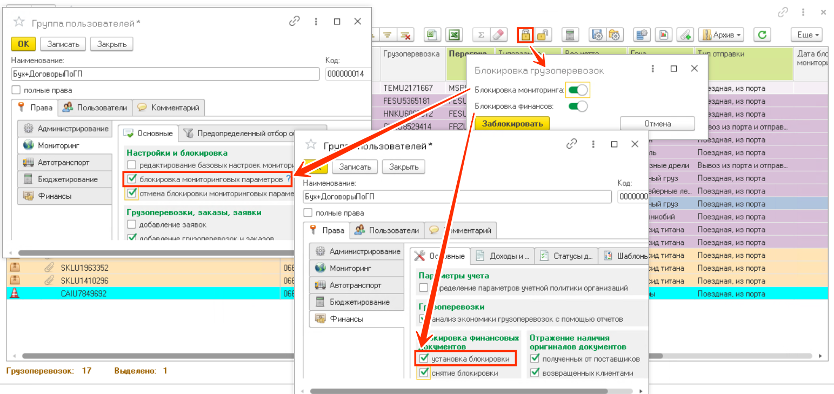834x394 pixels.
Task: Click Закрыть in Finance-tab user group window
Action: pos(403,167)
